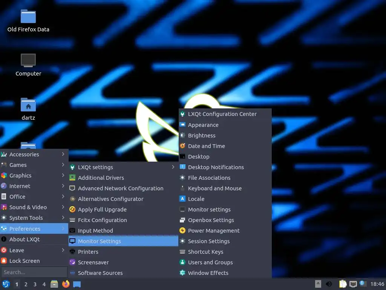Open Desktop settings entry
Screen dimensions: 386x290
(x=225, y=156)
